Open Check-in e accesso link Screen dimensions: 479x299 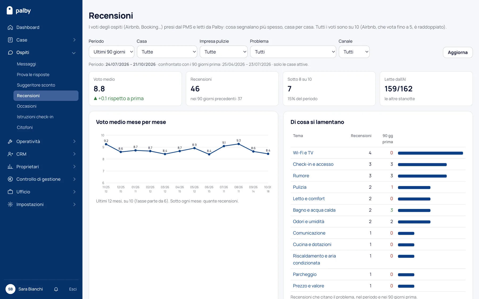tap(313, 164)
